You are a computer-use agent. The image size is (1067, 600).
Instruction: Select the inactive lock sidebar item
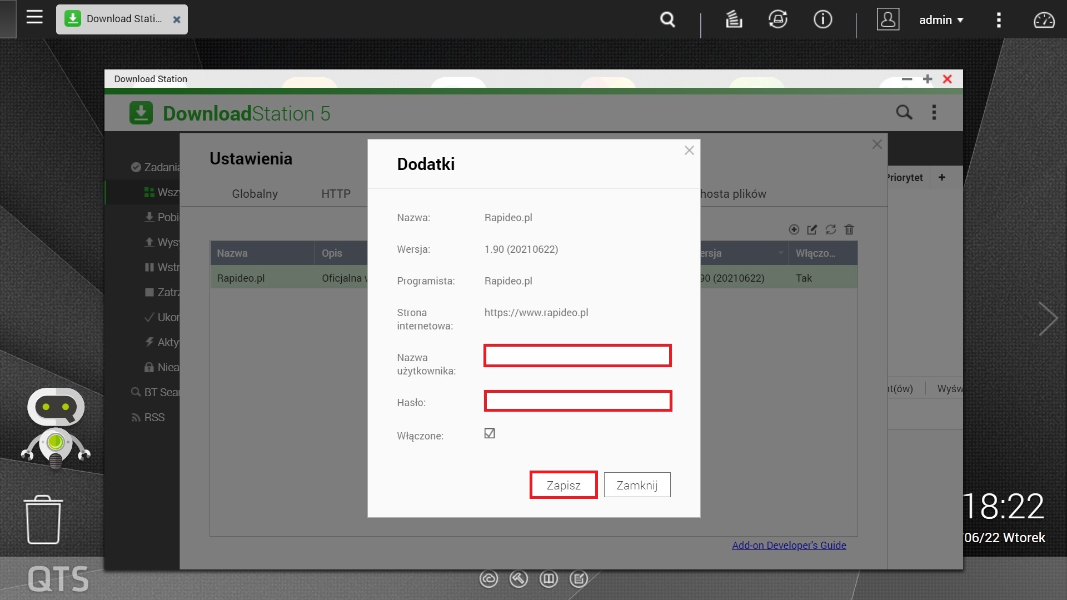[x=161, y=367]
